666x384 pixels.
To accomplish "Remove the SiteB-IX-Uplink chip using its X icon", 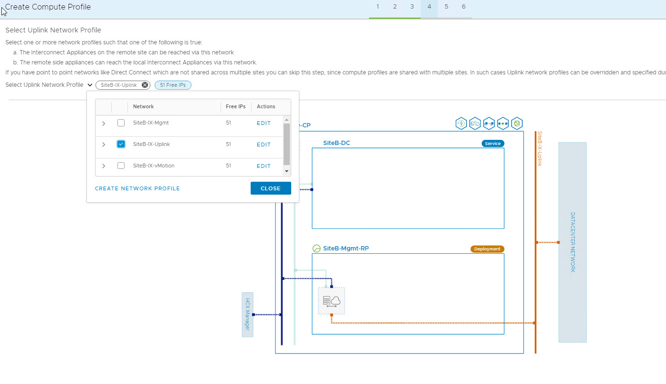I will [145, 85].
